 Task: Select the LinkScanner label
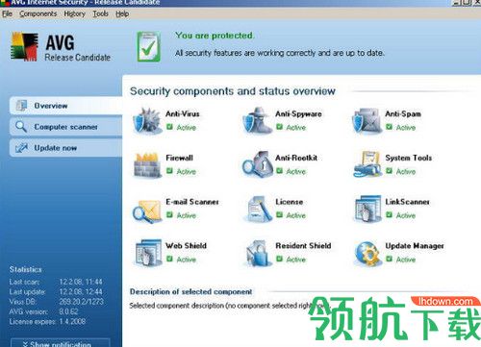tap(407, 202)
